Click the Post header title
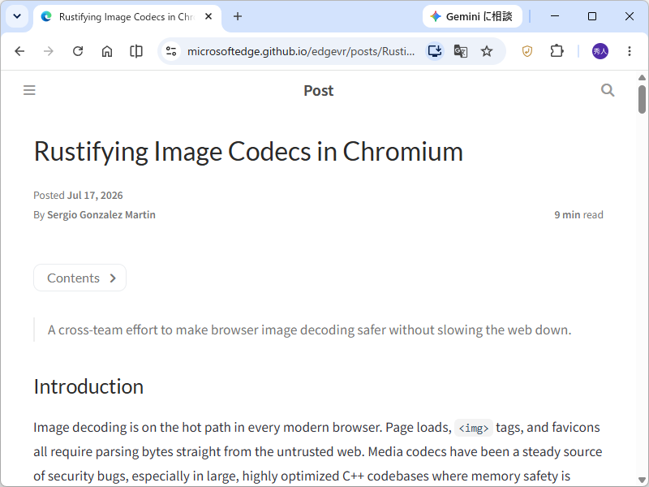This screenshot has height=487, width=649. click(318, 91)
